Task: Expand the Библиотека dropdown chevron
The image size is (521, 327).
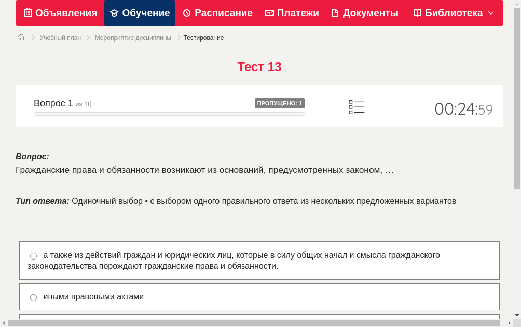Action: [490, 13]
